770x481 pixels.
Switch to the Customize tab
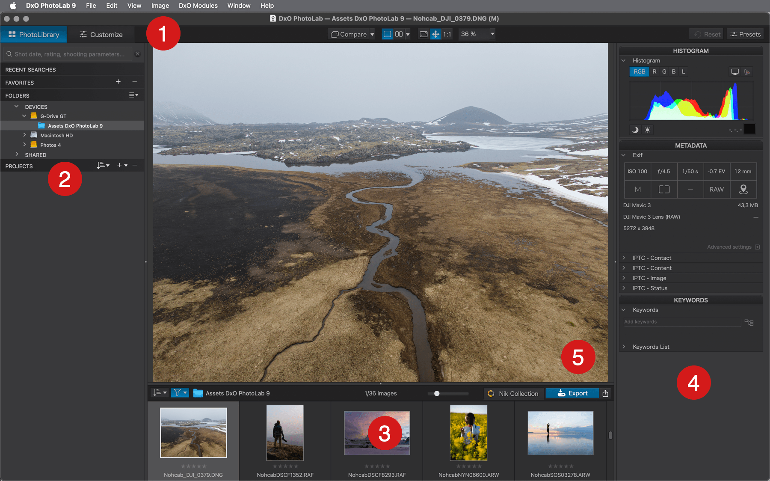point(101,35)
